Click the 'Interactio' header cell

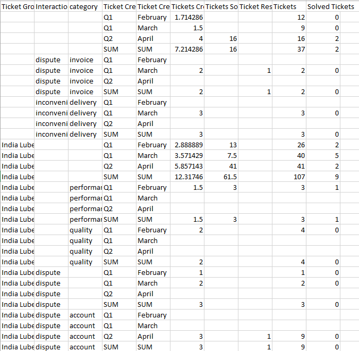[x=51, y=6]
